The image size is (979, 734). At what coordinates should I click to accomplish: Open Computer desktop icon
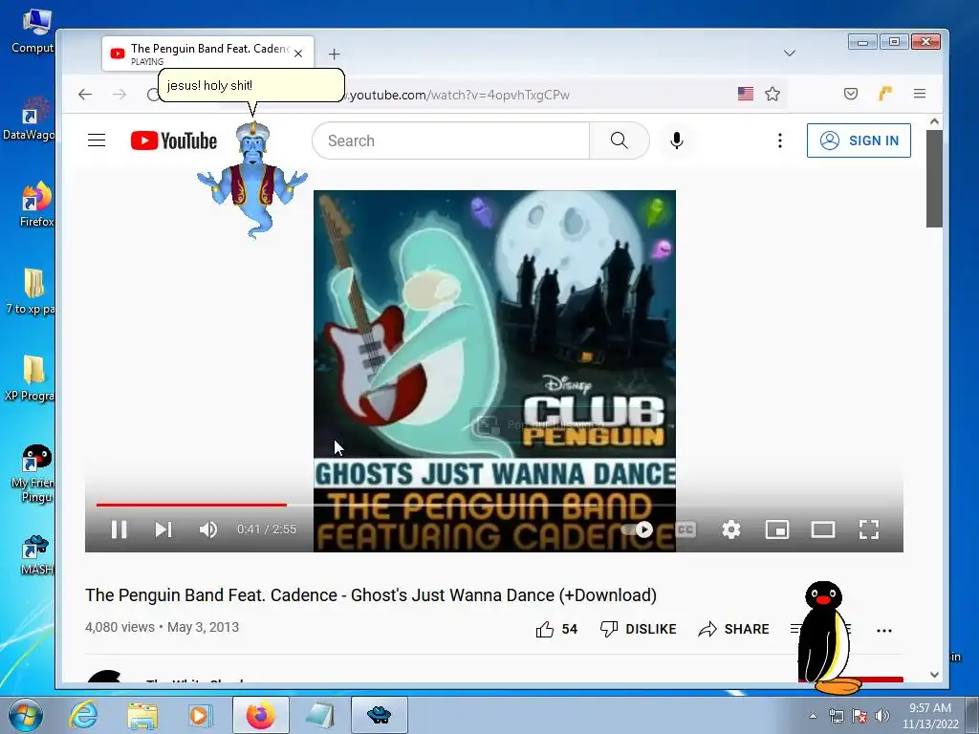pos(33,32)
